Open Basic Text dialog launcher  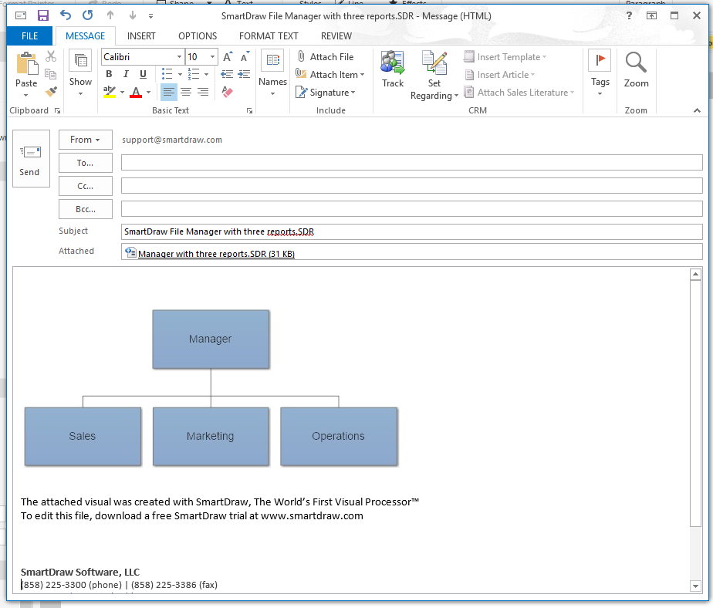pos(249,110)
